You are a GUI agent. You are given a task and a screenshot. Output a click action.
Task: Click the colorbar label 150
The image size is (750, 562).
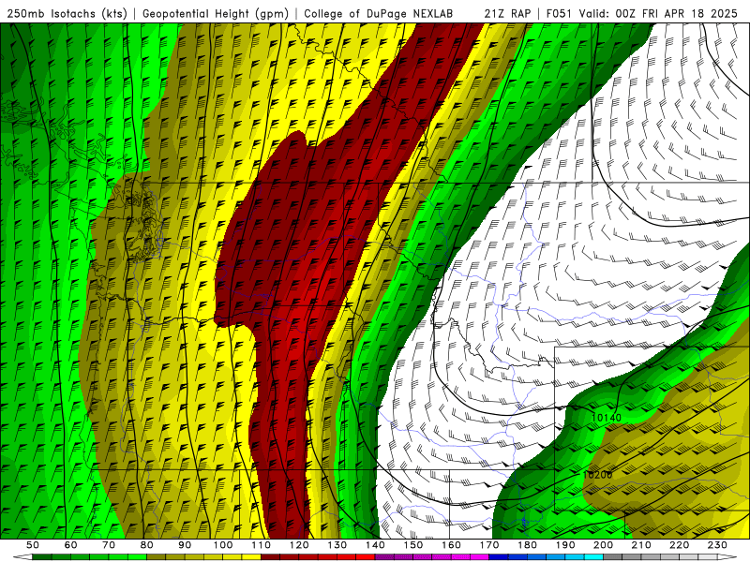412,545
